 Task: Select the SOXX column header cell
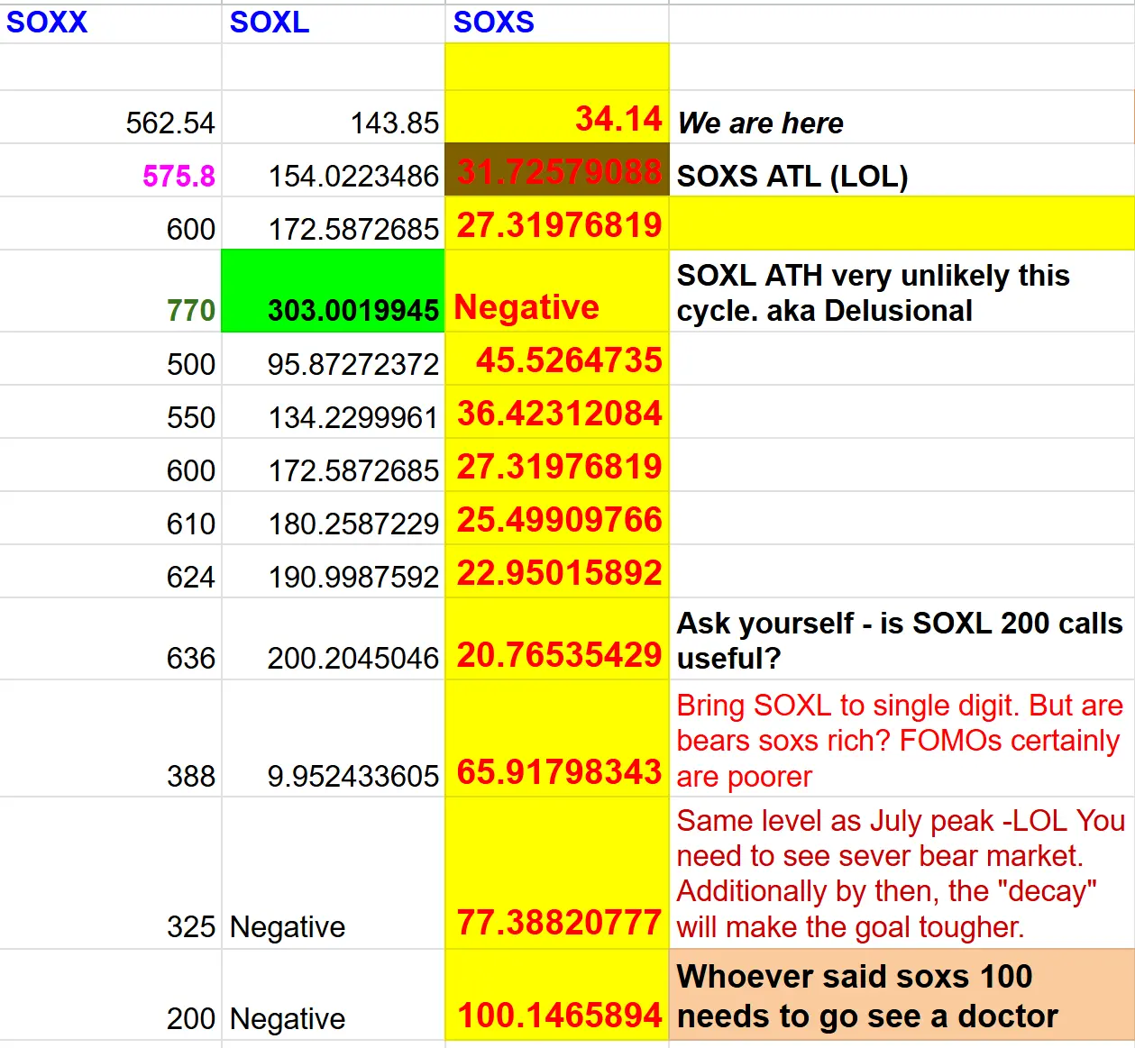110,23
